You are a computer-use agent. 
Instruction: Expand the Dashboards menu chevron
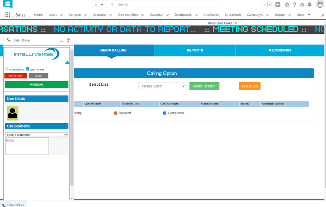(196, 15)
